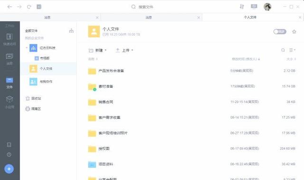Close the 个人文件 tab

[x=300, y=18]
